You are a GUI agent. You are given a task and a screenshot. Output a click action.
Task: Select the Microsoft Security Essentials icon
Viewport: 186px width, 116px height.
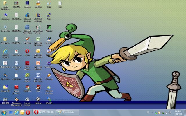[x=27, y=17]
